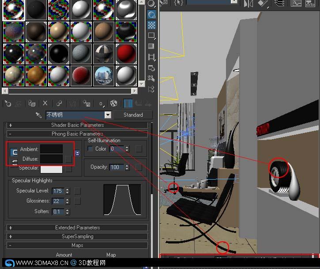Toggle checkered Background in sample slot
The height and width of the screenshot is (269, 320).
pos(151,25)
